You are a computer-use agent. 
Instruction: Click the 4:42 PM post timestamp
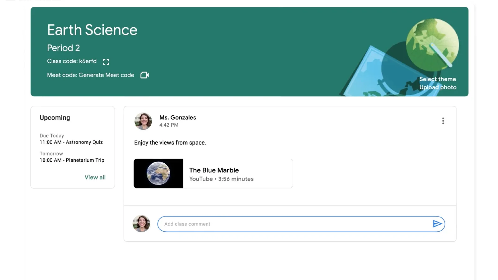click(x=169, y=125)
